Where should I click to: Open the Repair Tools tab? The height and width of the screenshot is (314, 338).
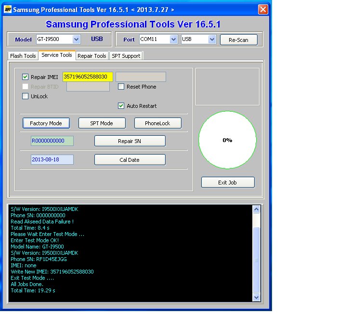tap(92, 56)
